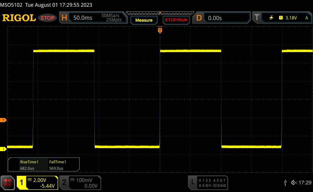Screen dimensions: 313x192
Task: Click the trigger source channel 1 badge
Action: [281, 18]
